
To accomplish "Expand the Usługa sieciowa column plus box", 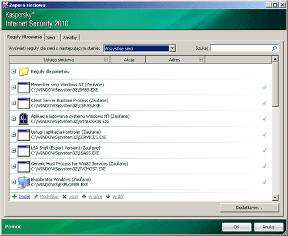I will pos(106,59).
